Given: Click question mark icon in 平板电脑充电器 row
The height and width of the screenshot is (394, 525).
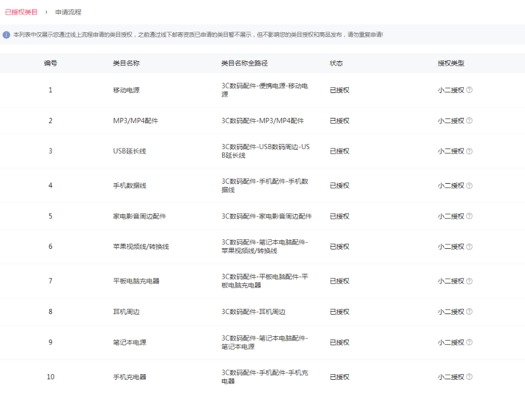Looking at the screenshot, I should click(x=469, y=281).
